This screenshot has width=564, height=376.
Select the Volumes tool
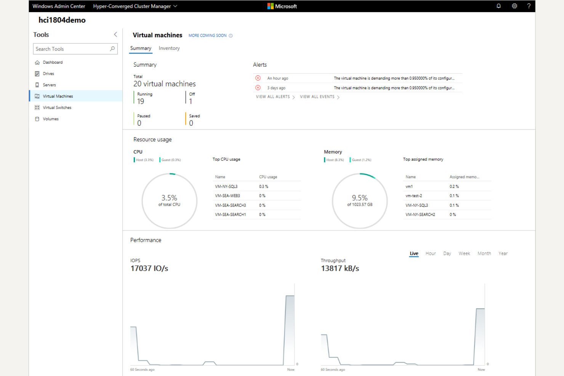[x=51, y=118]
